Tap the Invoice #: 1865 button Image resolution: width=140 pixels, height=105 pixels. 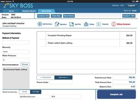click(129, 16)
